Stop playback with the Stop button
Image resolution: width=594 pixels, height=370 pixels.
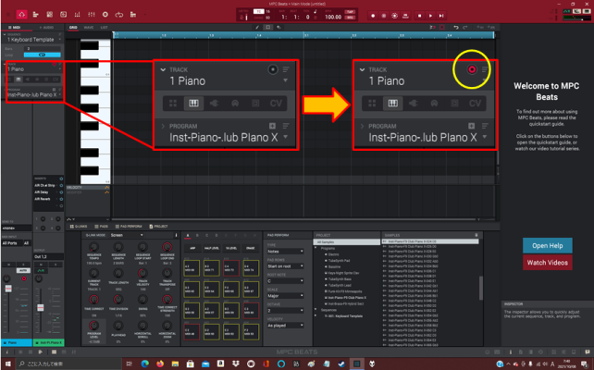[x=420, y=16]
